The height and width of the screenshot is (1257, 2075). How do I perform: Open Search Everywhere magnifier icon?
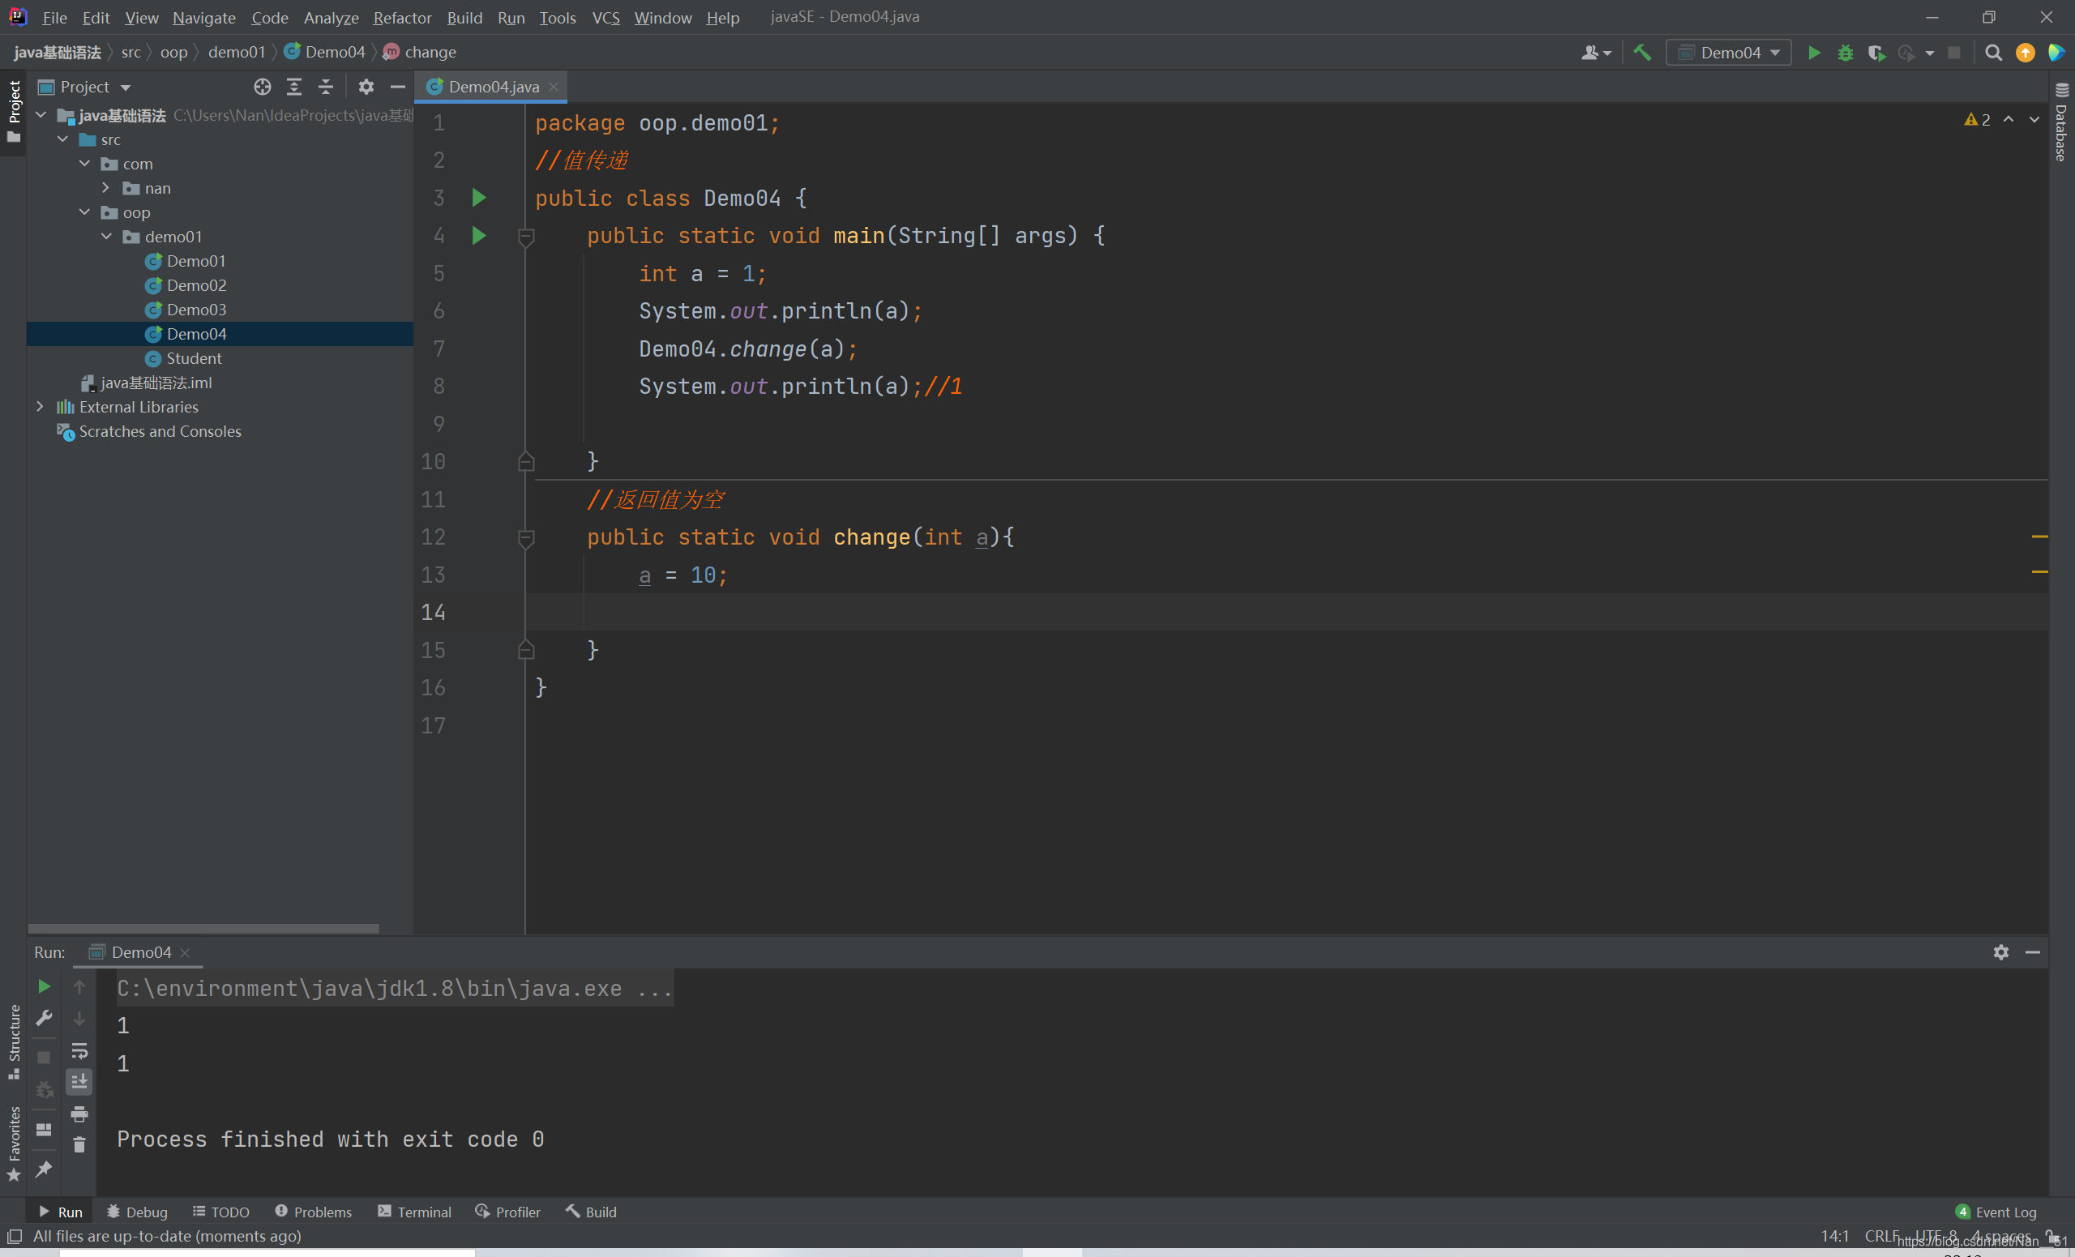coord(1993,52)
